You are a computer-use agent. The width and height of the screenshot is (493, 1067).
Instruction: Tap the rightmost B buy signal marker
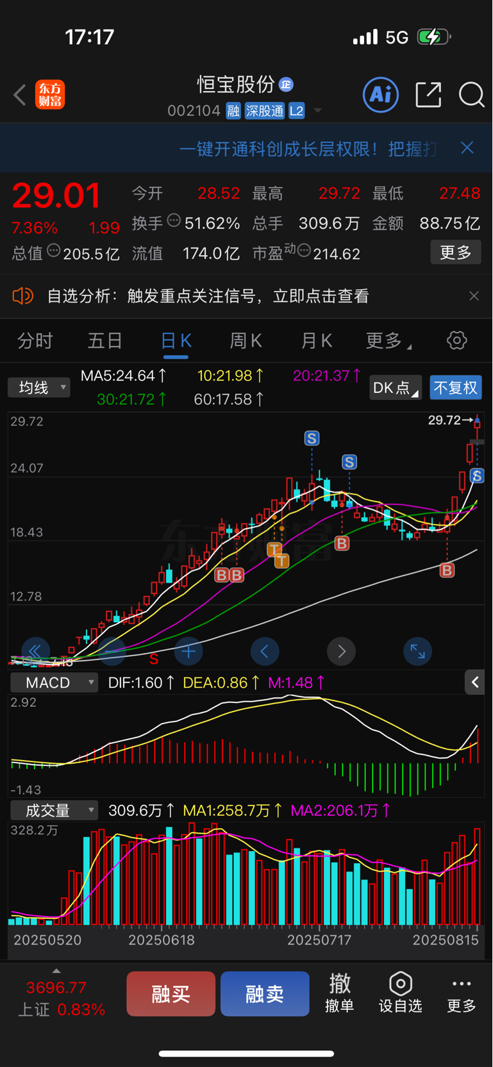[447, 570]
